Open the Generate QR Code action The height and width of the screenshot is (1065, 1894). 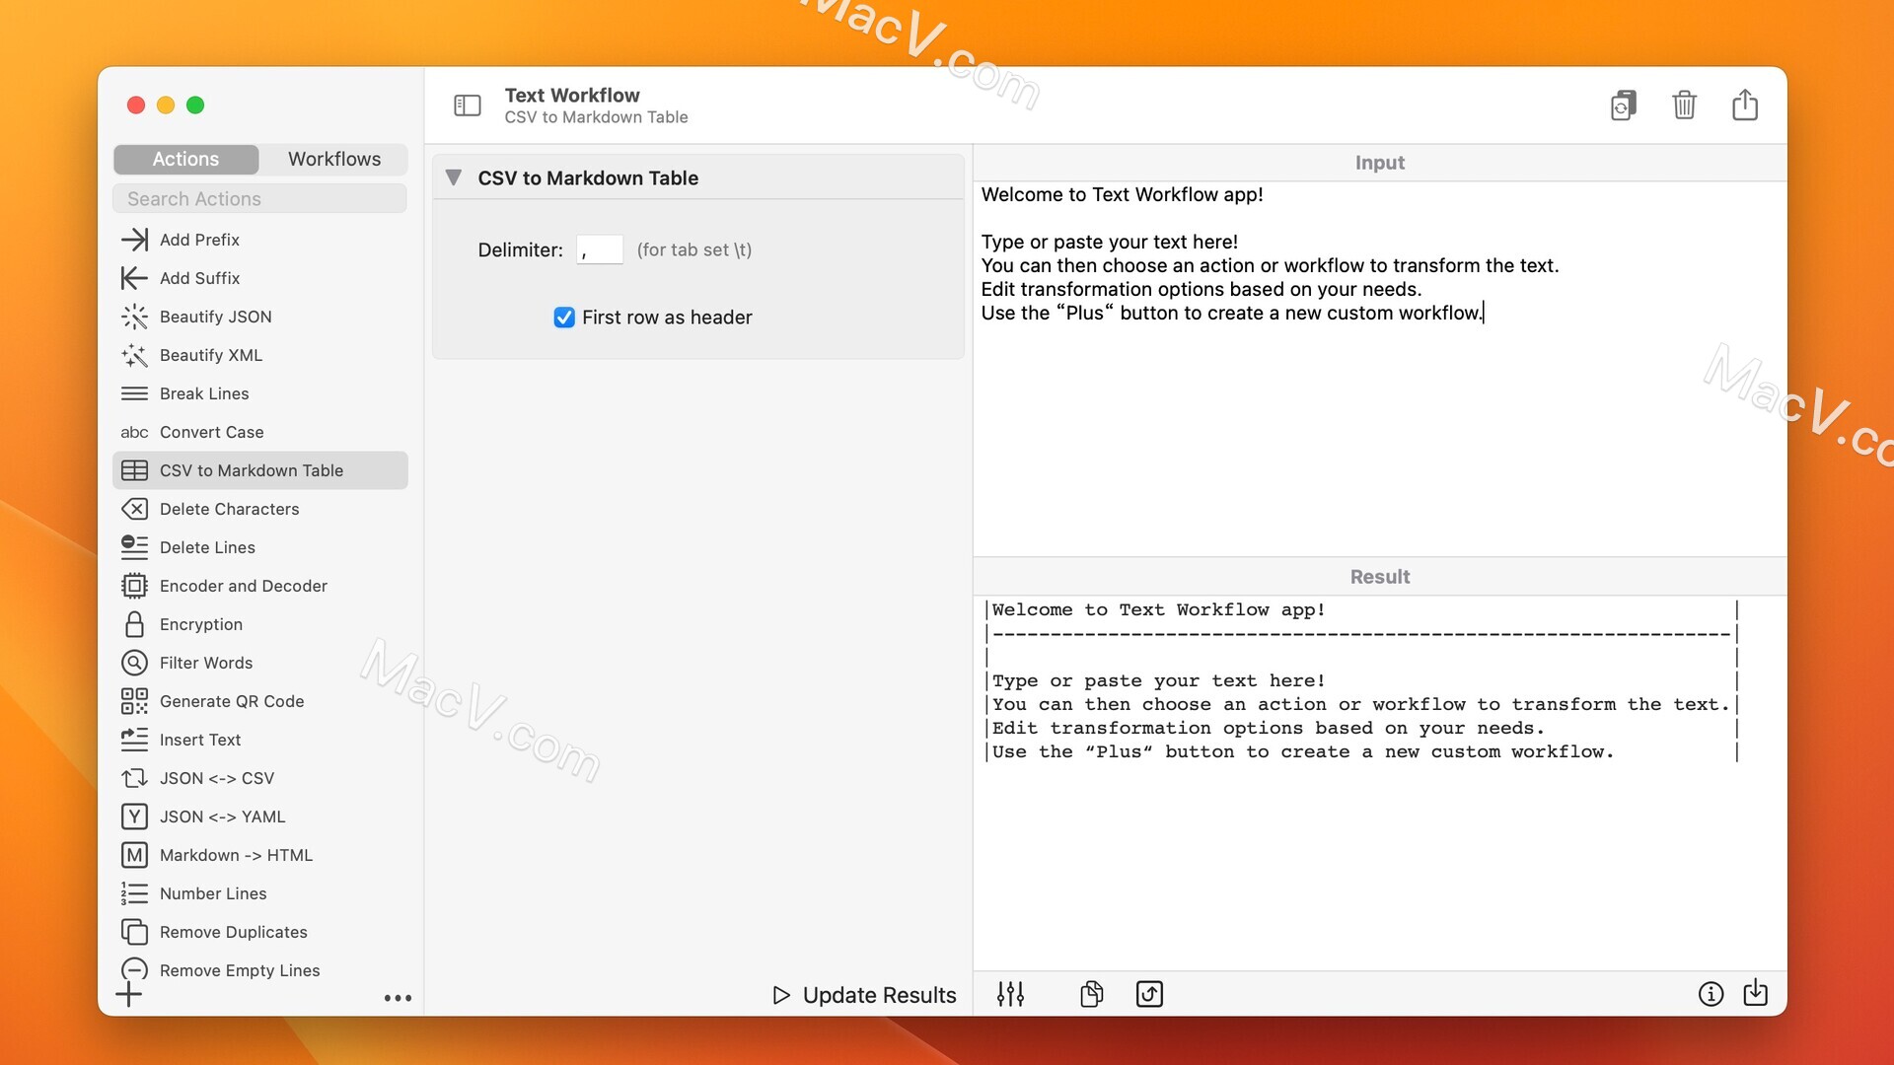tap(232, 701)
